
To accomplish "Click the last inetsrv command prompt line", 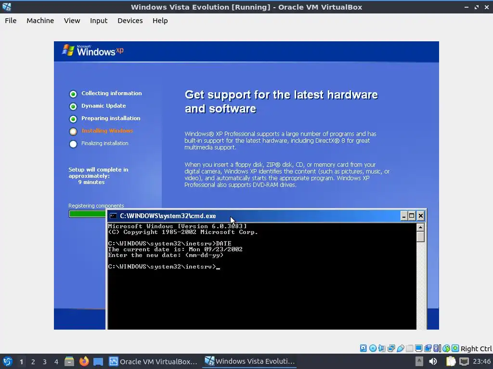I will pos(164,267).
